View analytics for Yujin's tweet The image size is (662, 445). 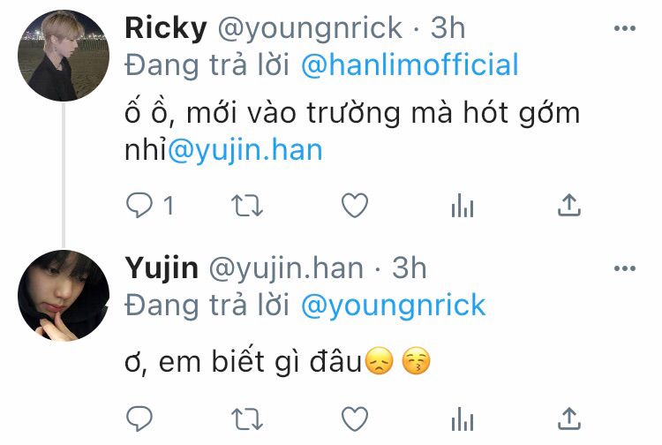click(x=463, y=419)
